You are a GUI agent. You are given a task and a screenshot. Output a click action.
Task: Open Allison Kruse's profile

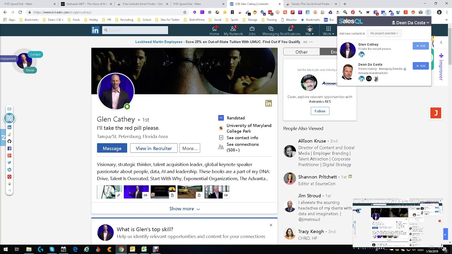[x=312, y=141]
